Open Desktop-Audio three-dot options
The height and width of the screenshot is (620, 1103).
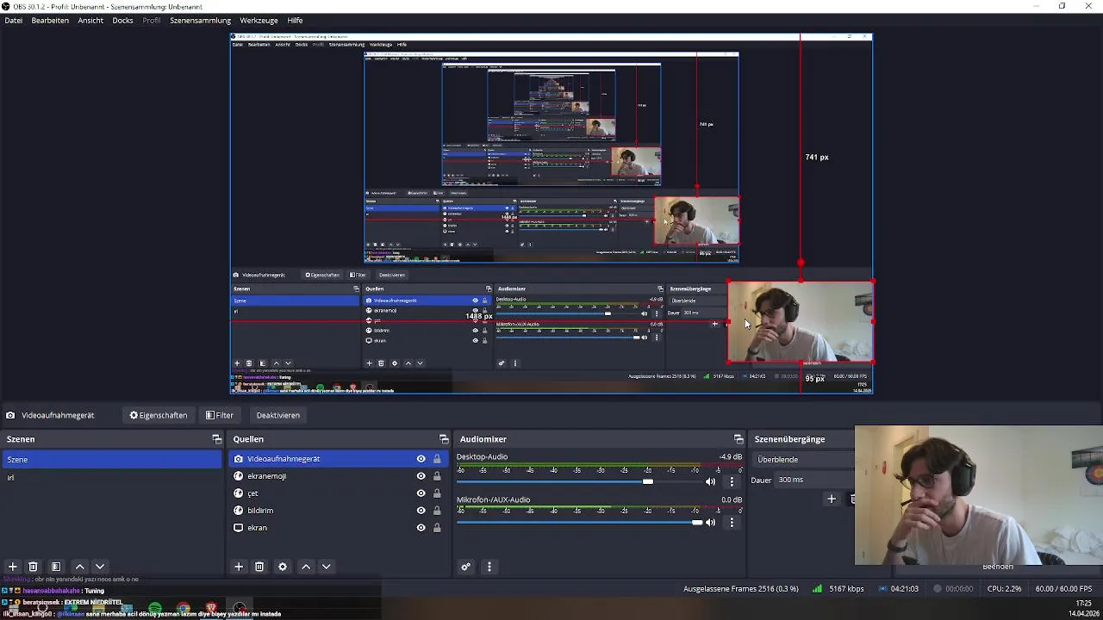pyautogui.click(x=732, y=481)
